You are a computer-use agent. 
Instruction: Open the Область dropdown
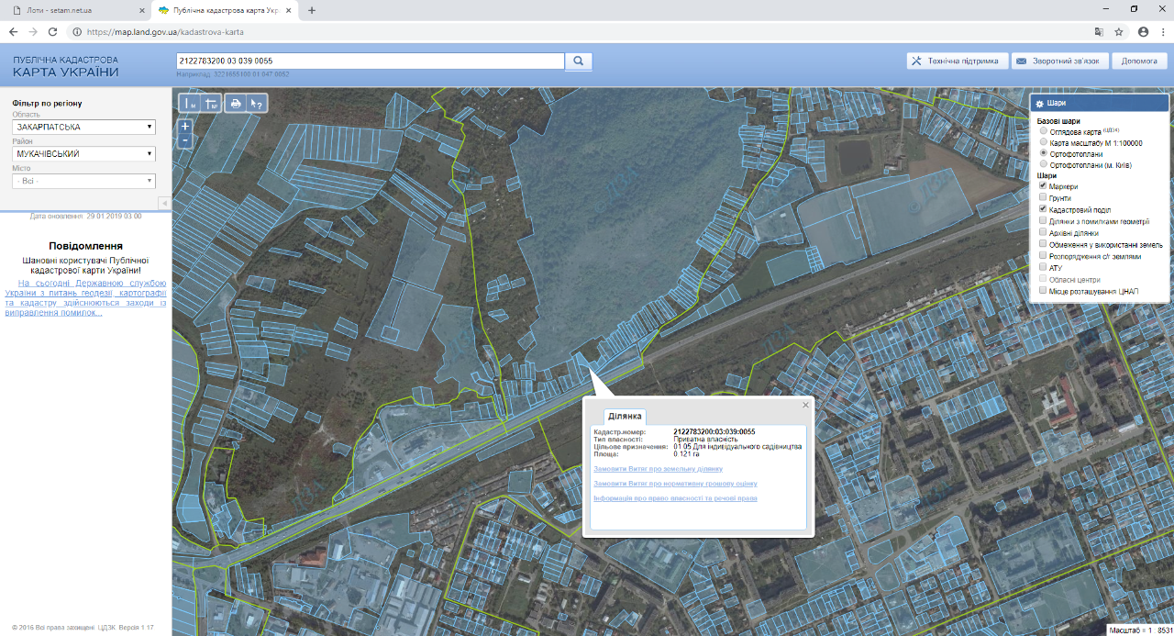click(83, 128)
